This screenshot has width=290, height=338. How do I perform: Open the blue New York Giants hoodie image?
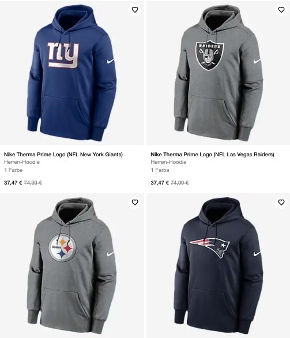click(x=72, y=73)
